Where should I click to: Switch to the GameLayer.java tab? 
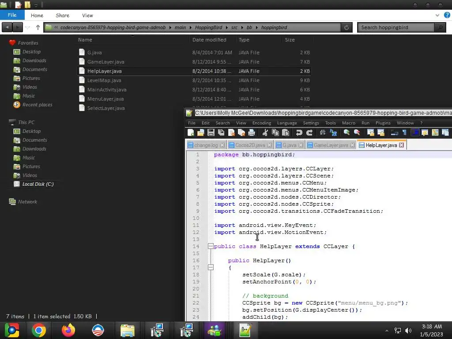331,145
